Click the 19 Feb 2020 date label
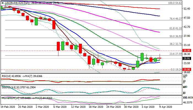Viewport: 193px width, 110px height. [x=8, y=107]
